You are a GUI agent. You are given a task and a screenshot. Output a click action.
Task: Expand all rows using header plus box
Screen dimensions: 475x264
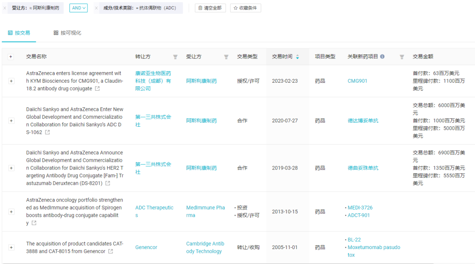pyautogui.click(x=11, y=57)
